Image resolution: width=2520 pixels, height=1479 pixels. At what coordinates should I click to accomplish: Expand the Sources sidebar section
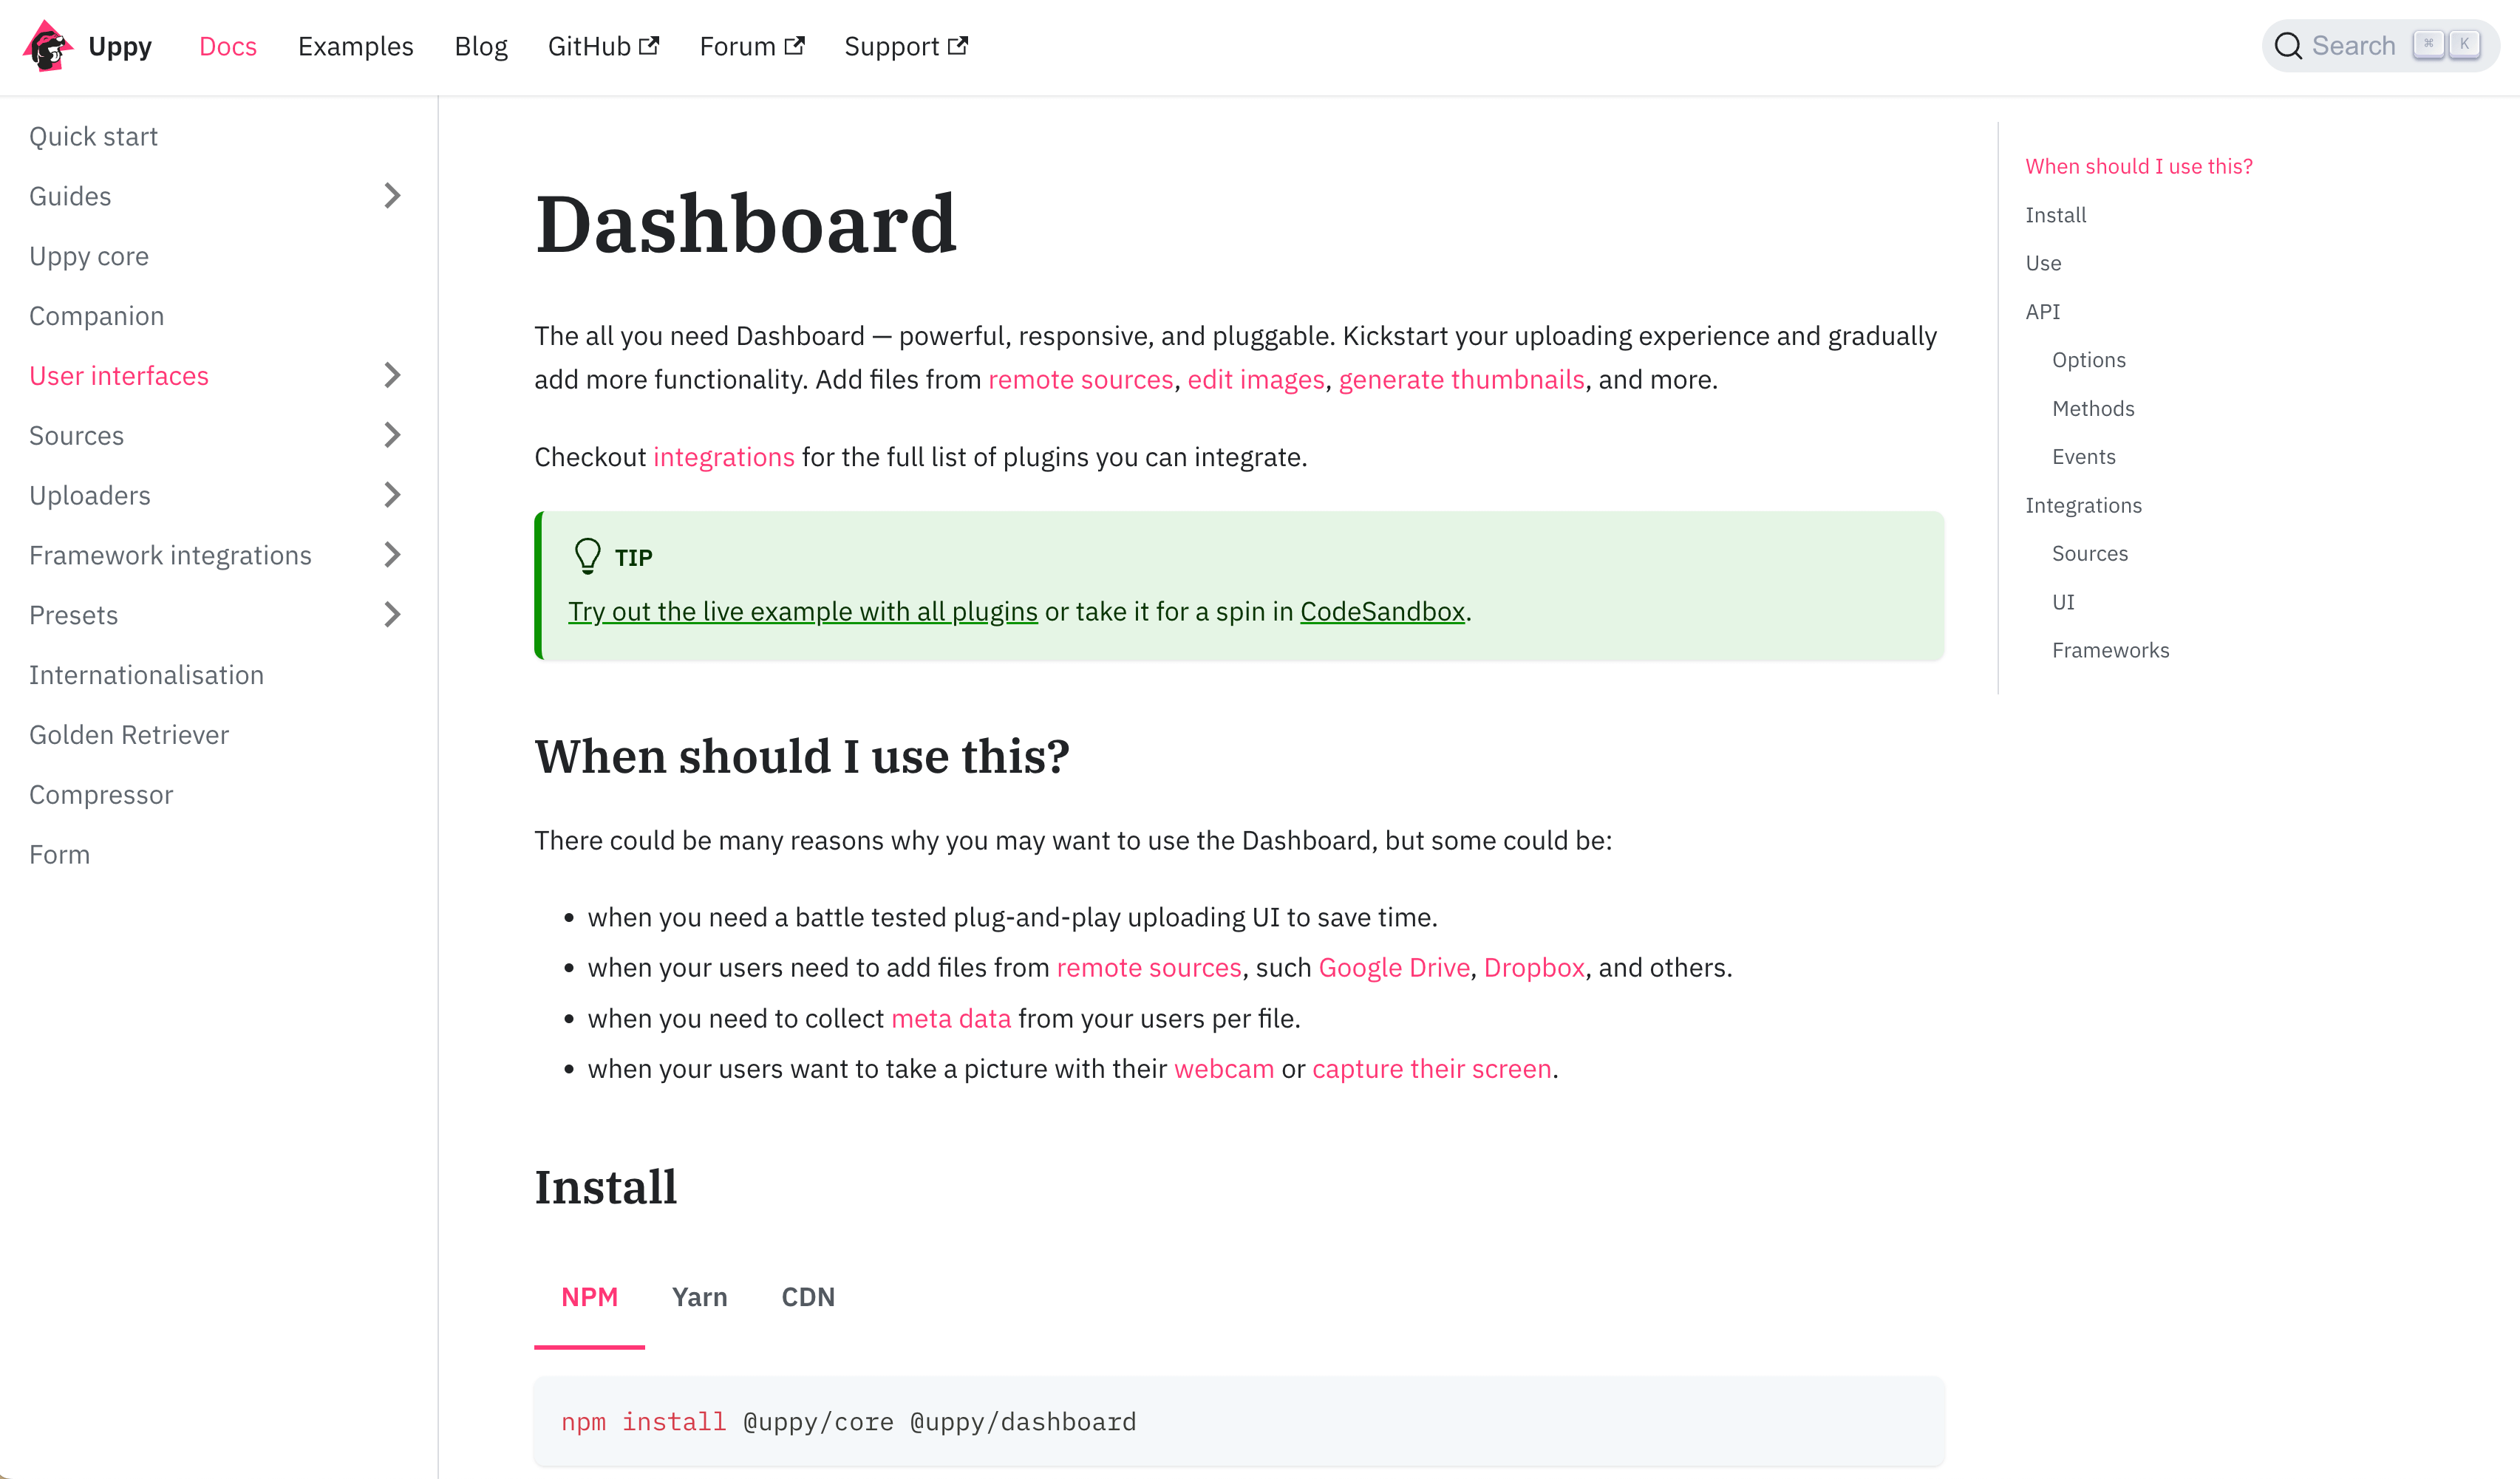[391, 435]
